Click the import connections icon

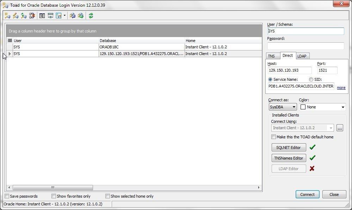tap(72, 16)
